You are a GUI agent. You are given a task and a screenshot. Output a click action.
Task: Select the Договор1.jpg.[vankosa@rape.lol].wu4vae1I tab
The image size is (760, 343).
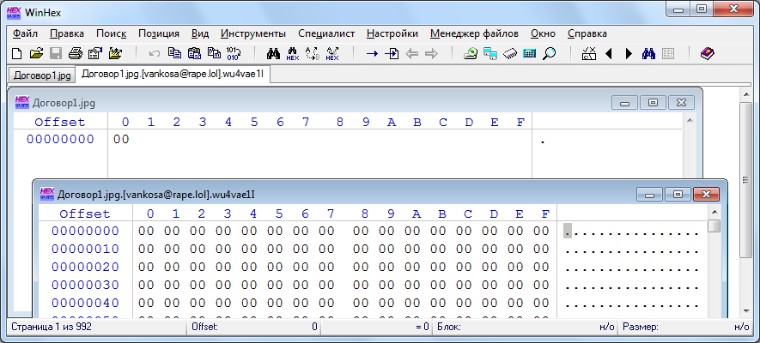click(173, 74)
